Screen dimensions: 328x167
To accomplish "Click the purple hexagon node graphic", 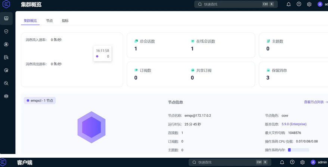I will pyautogui.click(x=92, y=127).
